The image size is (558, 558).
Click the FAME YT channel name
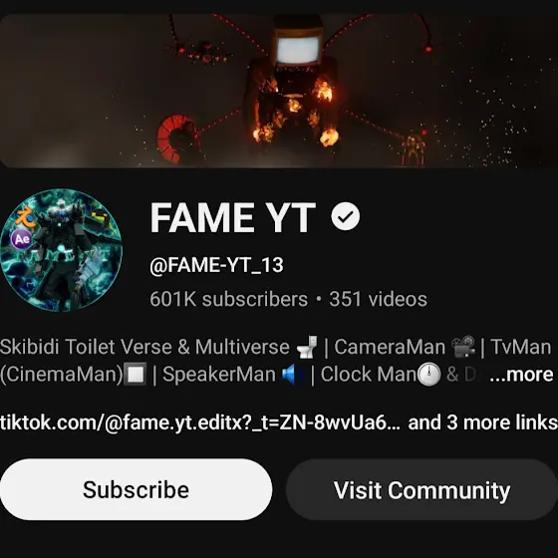pyautogui.click(x=233, y=217)
